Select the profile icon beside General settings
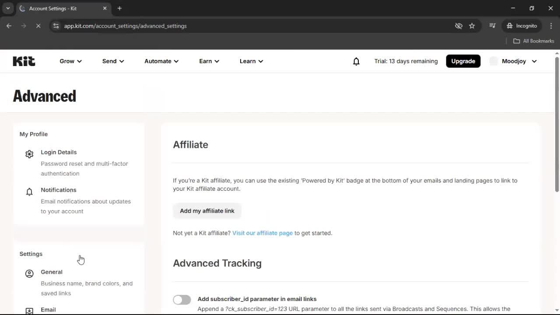The image size is (560, 315). (x=29, y=273)
